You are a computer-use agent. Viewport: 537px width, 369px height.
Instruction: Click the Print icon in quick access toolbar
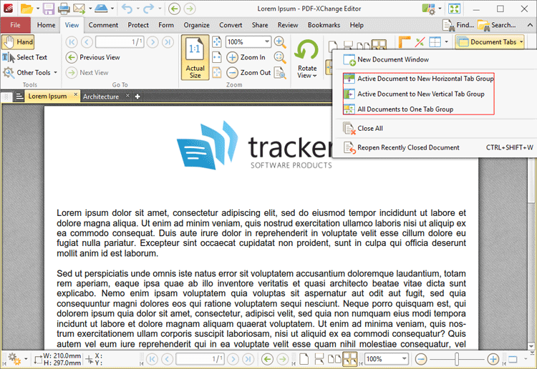[64, 9]
